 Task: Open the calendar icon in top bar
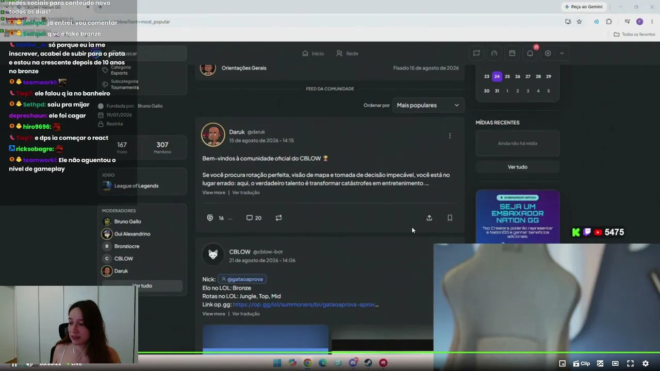512,53
